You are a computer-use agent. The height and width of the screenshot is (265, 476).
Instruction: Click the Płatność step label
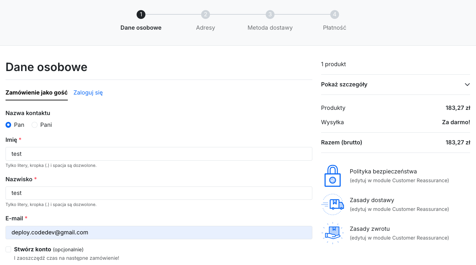coord(335,28)
